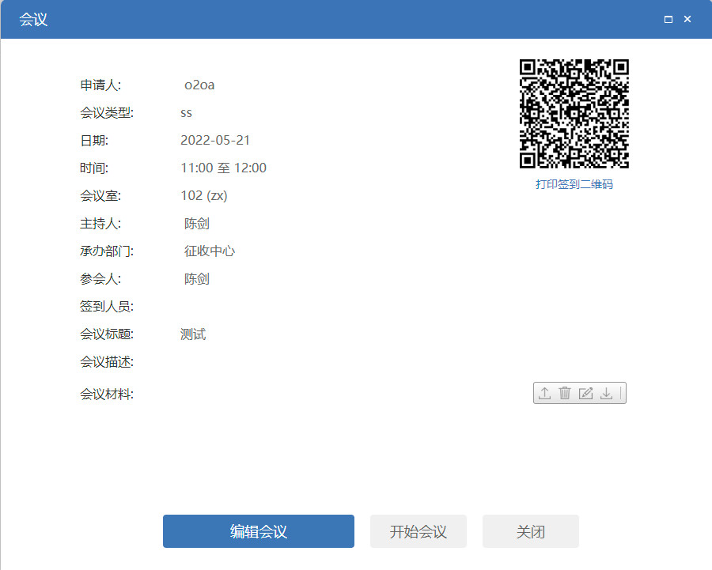Select the time 11:00 至 12:00
Image resolution: width=712 pixels, height=570 pixels.
click(223, 168)
